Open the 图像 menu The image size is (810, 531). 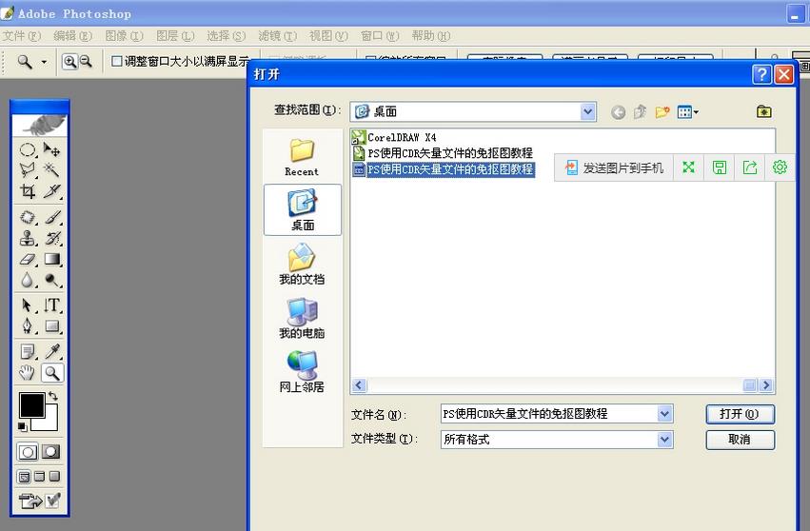(124, 35)
